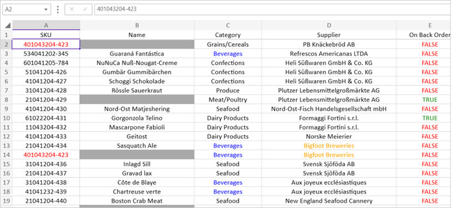Image resolution: width=451 pixels, height=208 pixels.
Task: Click the select-all corner triangle
Action: 8,26
